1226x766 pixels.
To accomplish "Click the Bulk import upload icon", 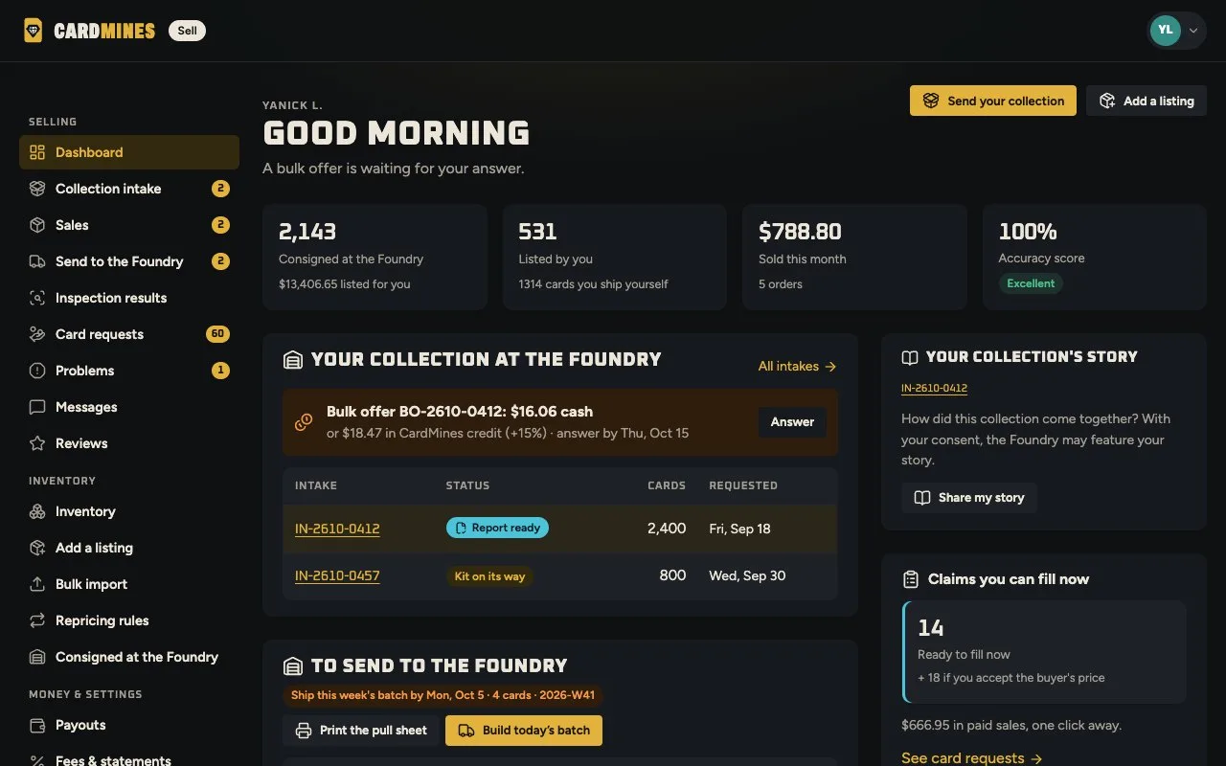I will 37,584.
